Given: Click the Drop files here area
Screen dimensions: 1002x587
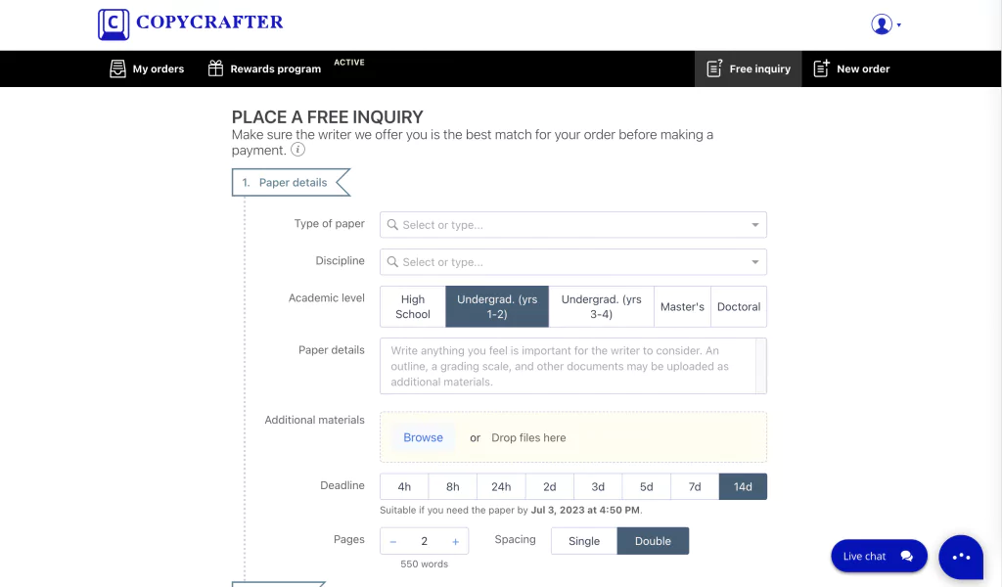Looking at the screenshot, I should point(528,437).
